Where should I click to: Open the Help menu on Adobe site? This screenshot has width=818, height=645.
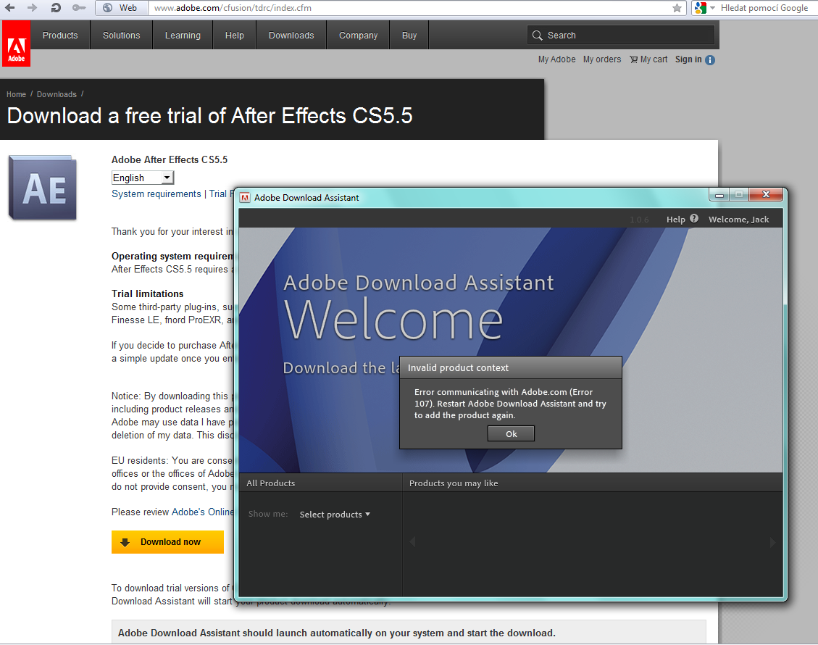point(235,35)
